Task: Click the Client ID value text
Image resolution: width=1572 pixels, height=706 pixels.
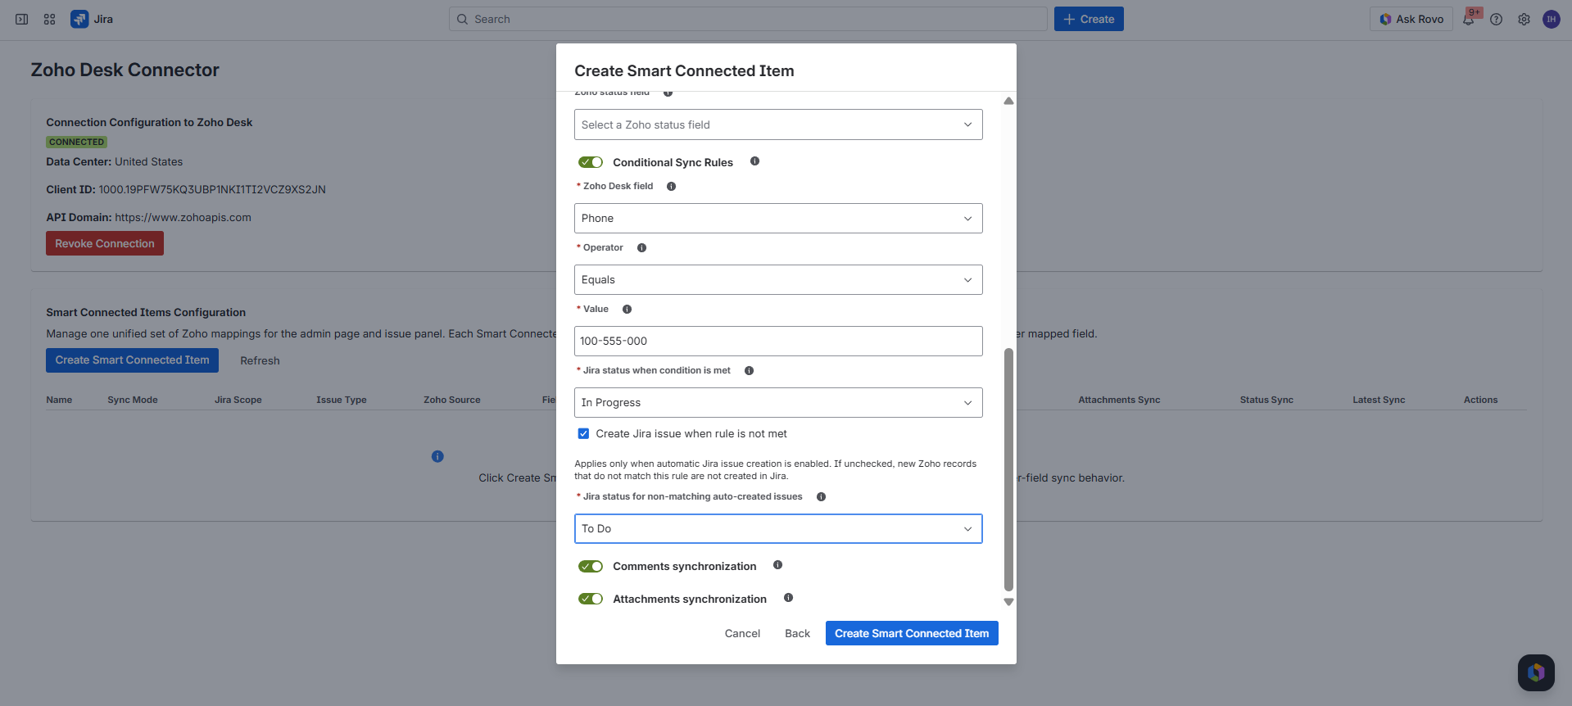Action: [x=212, y=189]
